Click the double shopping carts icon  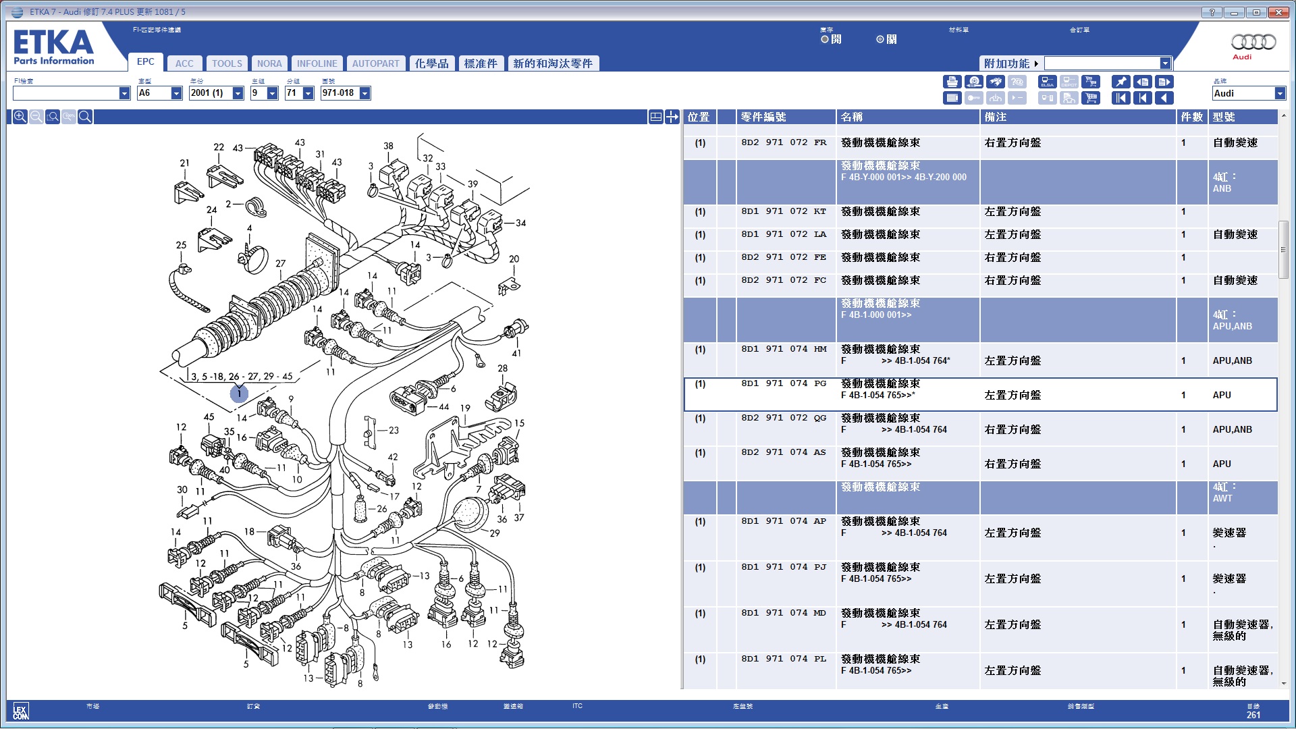point(1091,82)
